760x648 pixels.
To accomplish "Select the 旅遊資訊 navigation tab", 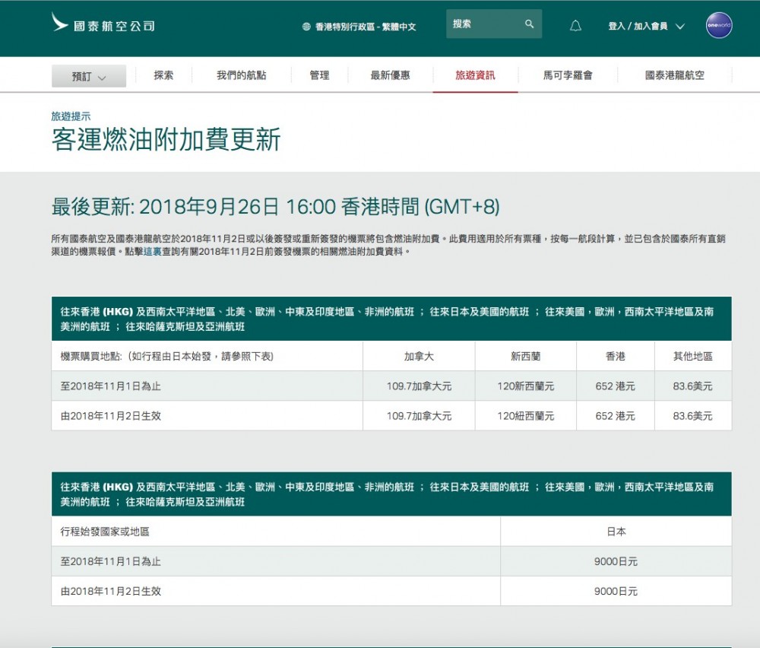I will pos(475,76).
